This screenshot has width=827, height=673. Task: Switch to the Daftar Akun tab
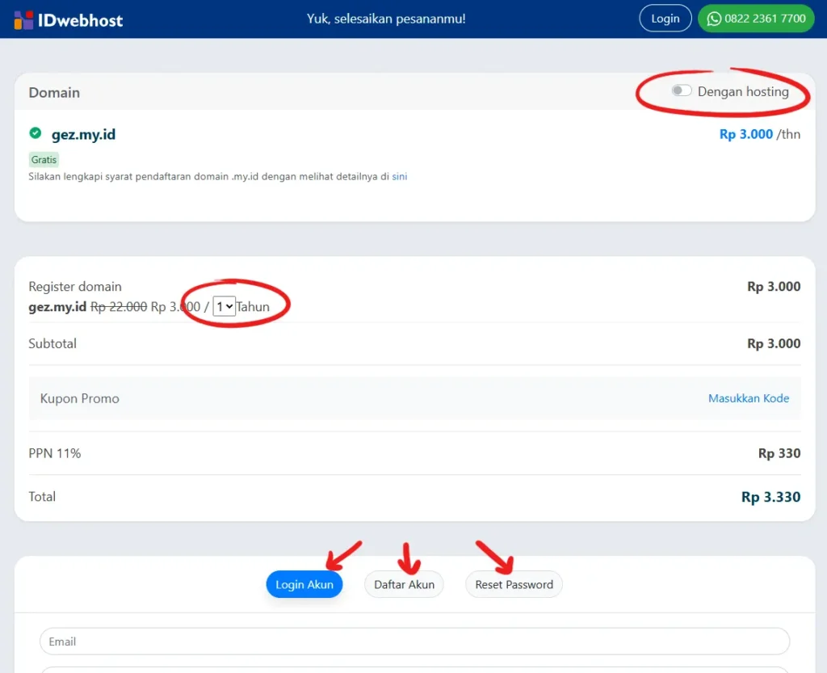(x=404, y=584)
